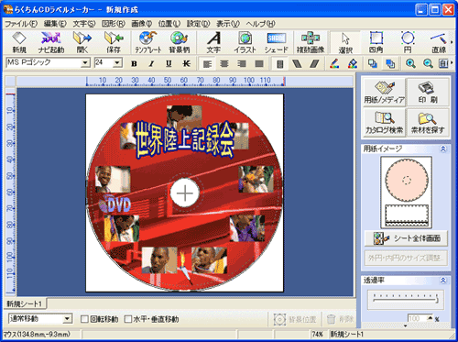The image size is (458, 342).
Task: Click the 世界陸上記録会 title text on disc
Action: (x=185, y=139)
